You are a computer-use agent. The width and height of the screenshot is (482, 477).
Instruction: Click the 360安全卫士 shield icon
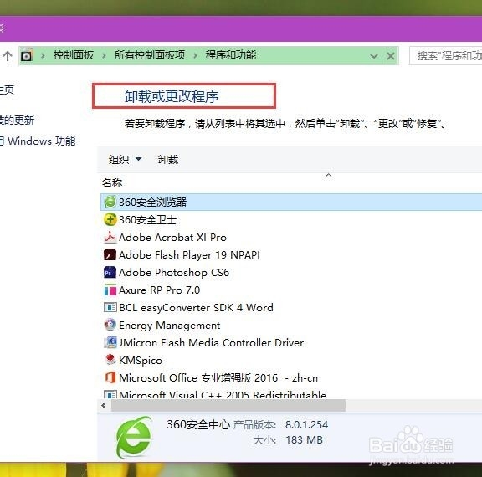pos(110,219)
